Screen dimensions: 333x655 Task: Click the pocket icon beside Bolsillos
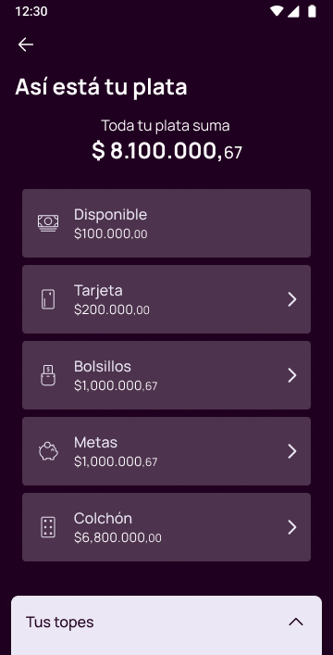click(x=48, y=375)
